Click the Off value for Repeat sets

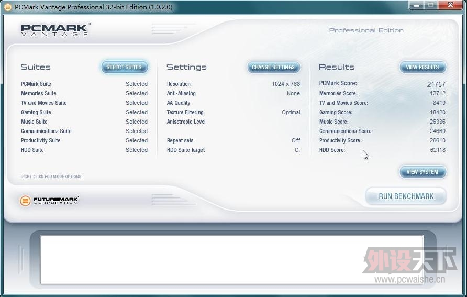click(x=296, y=140)
